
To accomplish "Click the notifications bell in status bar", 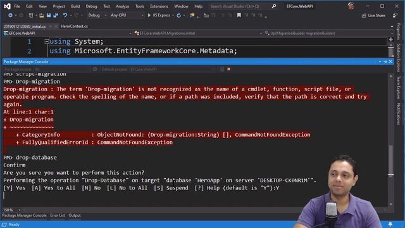I will tap(390, 224).
